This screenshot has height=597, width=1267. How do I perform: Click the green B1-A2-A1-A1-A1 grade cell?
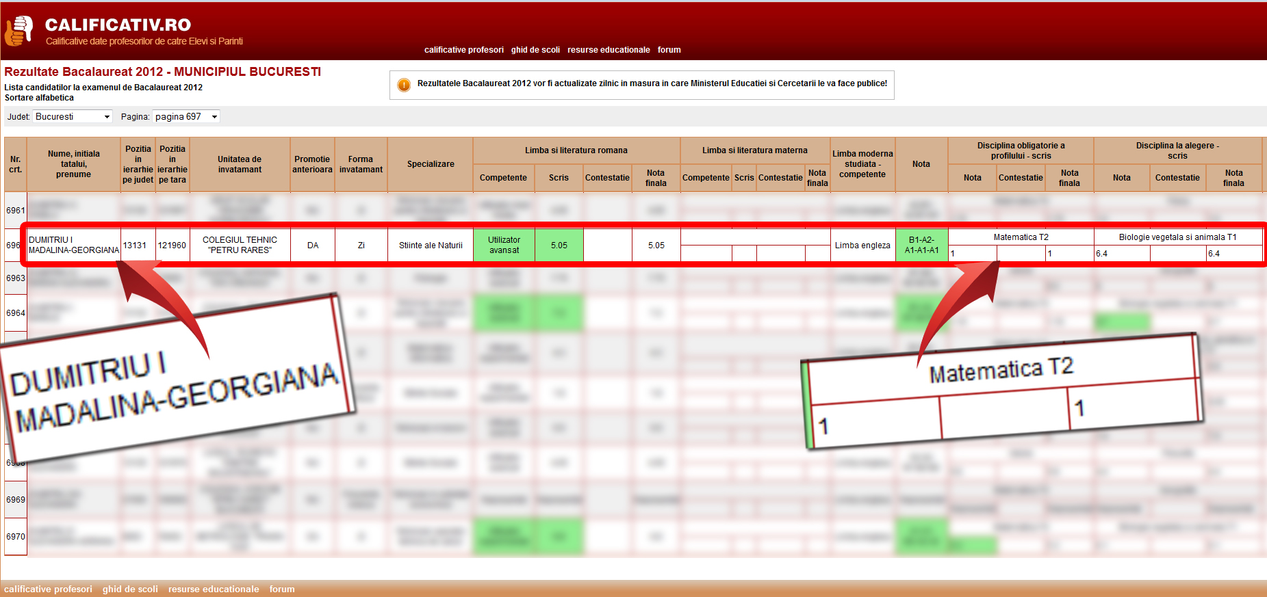(921, 245)
